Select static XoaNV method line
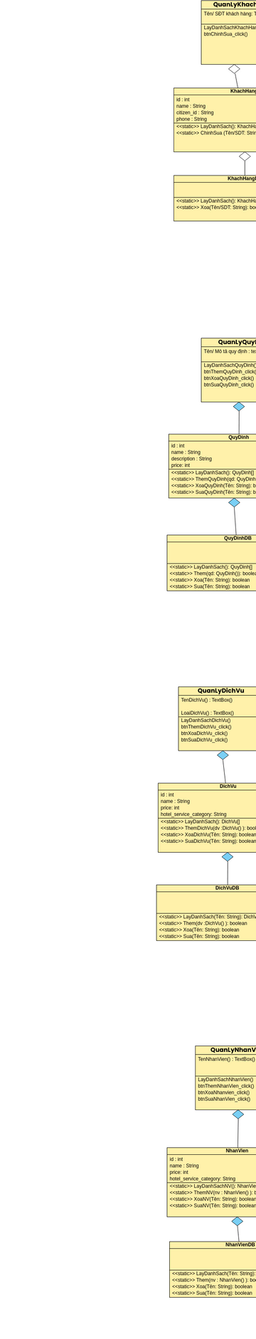 [213, 1199]
